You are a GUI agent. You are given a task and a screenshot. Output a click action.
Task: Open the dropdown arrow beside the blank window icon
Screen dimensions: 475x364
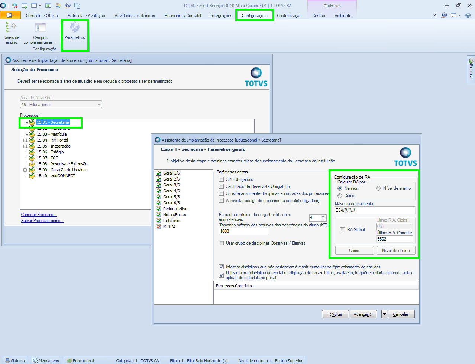pyautogui.click(x=40, y=6)
